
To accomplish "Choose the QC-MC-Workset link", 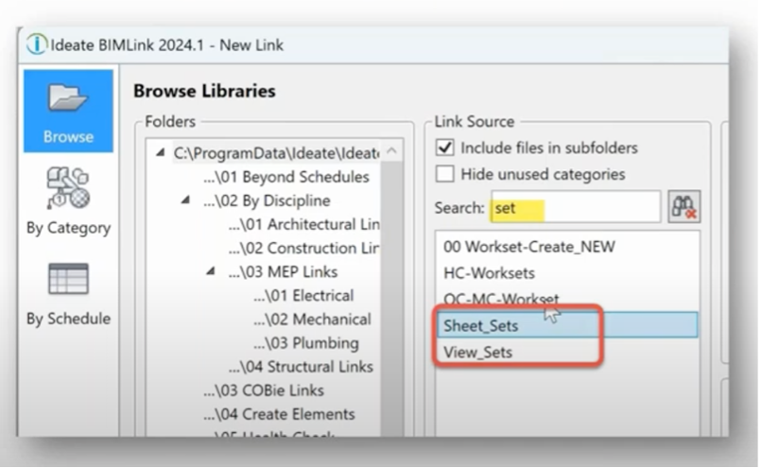I will (501, 299).
